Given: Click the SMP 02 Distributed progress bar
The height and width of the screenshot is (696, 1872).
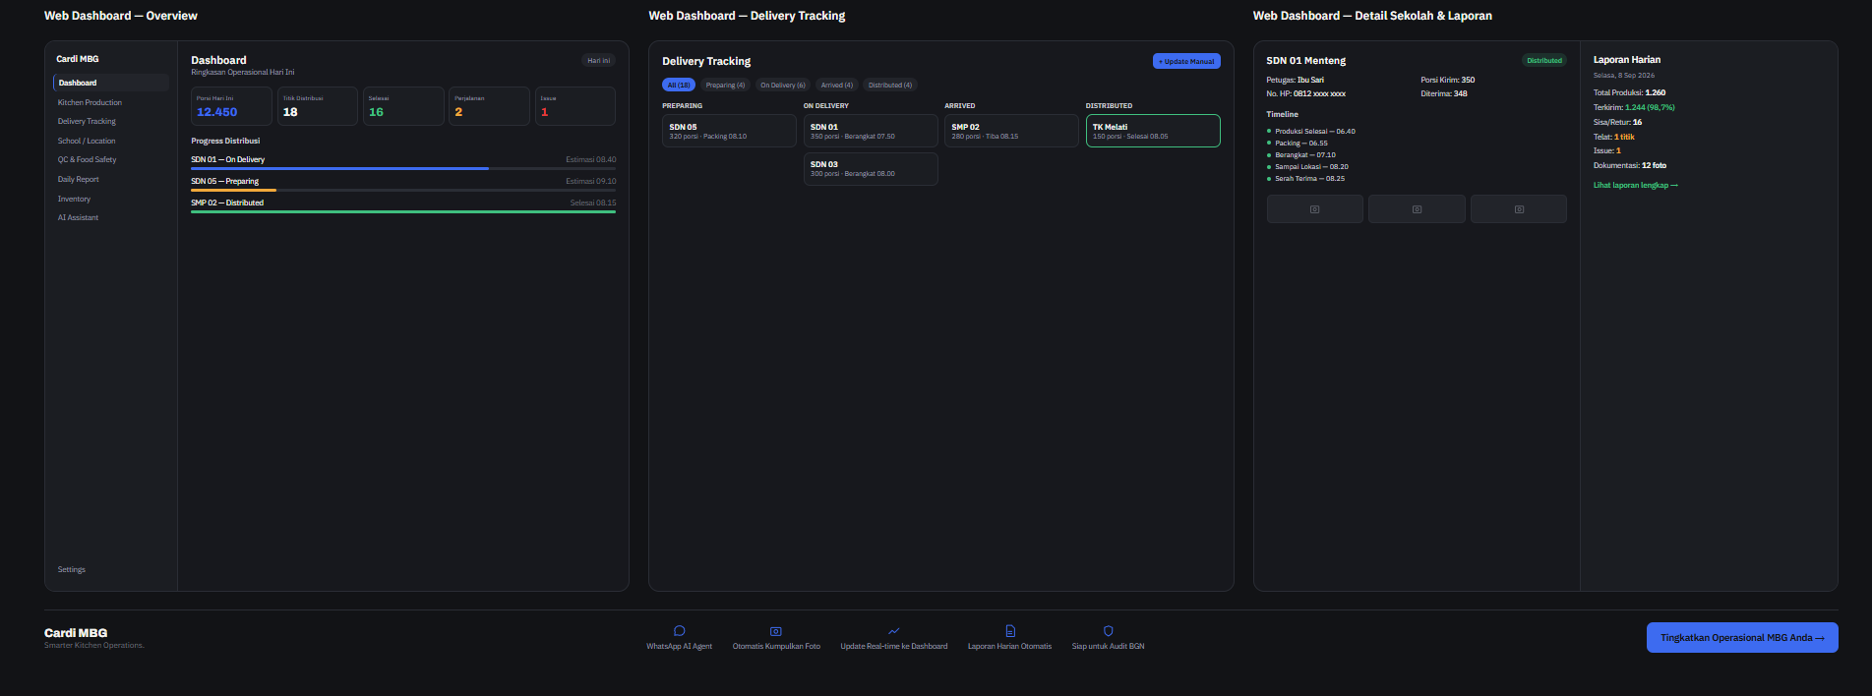Looking at the screenshot, I should [403, 211].
